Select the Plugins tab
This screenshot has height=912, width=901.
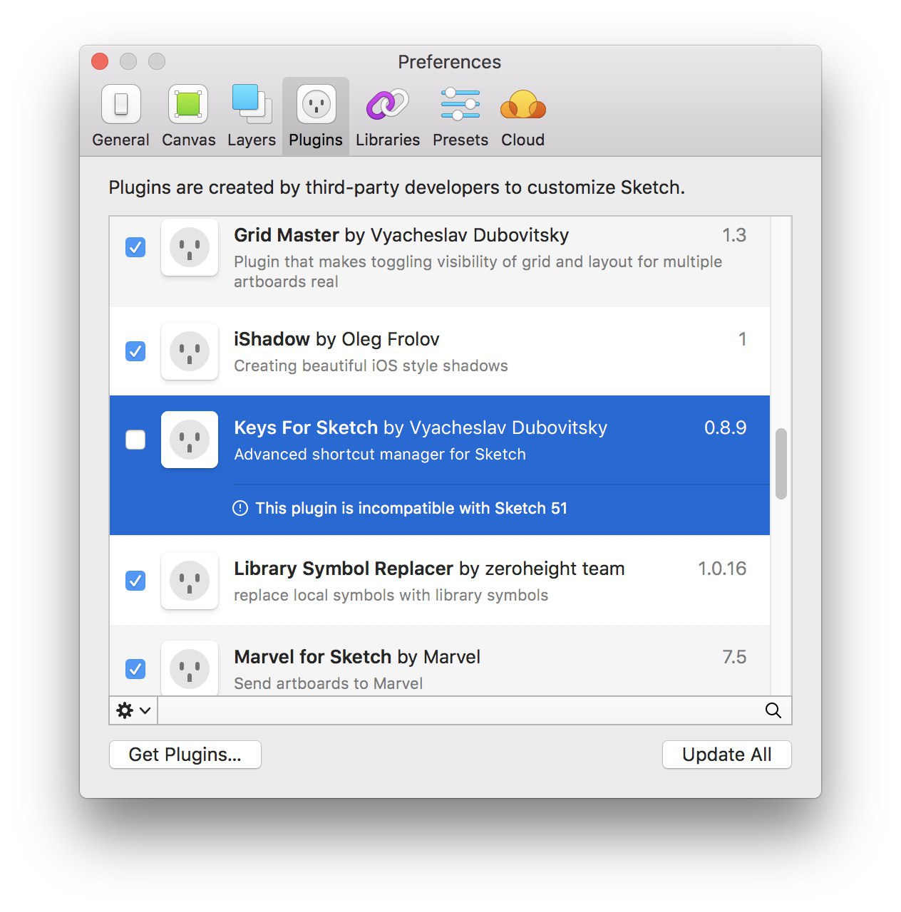pos(316,116)
